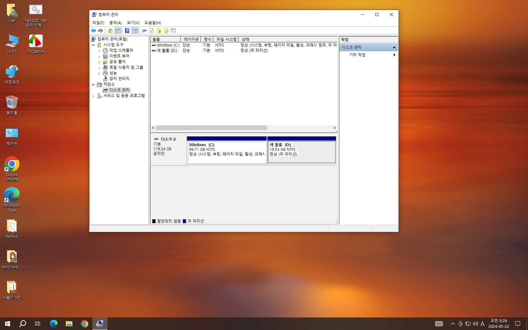Select the Windows (C:) volume row
528x330 pixels.
pyautogui.click(x=244, y=45)
